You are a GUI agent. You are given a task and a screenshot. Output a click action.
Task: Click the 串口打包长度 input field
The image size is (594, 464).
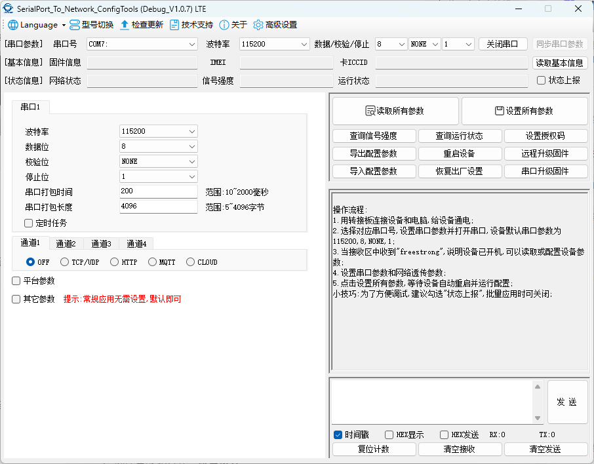[159, 206]
